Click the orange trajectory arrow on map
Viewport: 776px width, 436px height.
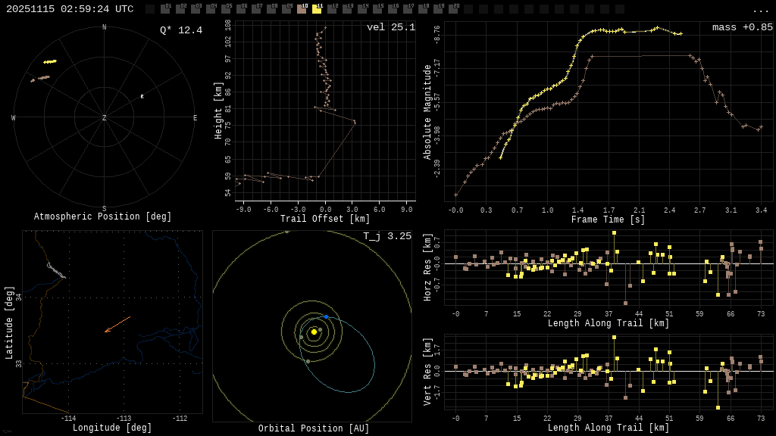click(117, 324)
